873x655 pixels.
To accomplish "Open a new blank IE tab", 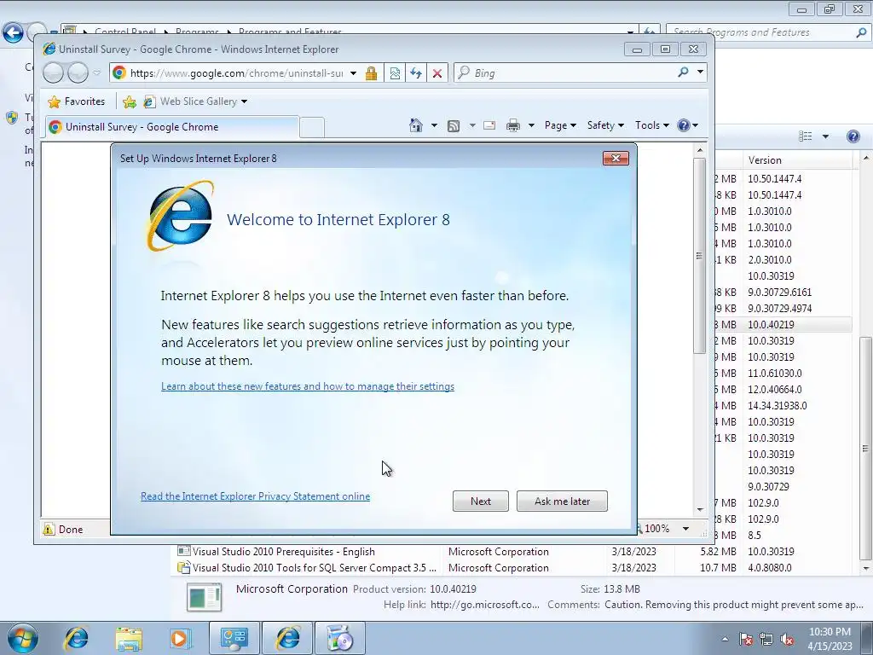I will tap(312, 128).
